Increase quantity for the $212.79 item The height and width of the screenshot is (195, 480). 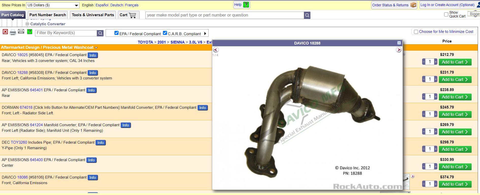click(436, 62)
